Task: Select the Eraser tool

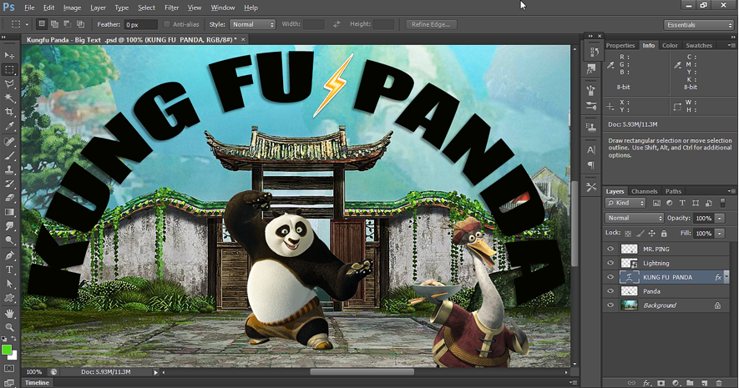Action: coord(9,199)
